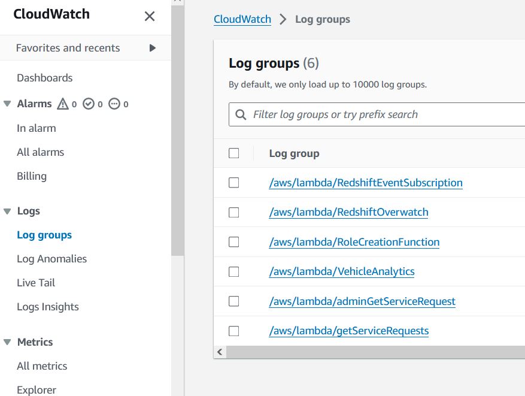Image resolution: width=525 pixels, height=396 pixels.
Task: Click the table scroll-left arrow
Action: pyautogui.click(x=220, y=352)
